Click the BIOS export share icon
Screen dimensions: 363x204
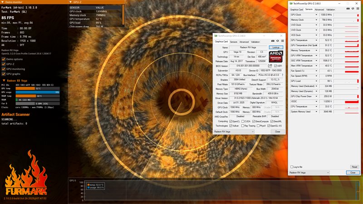point(270,66)
